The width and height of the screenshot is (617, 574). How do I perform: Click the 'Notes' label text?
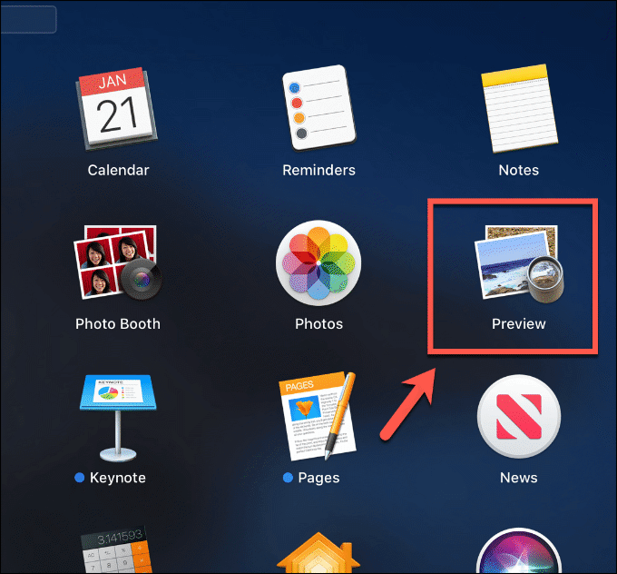(x=519, y=170)
